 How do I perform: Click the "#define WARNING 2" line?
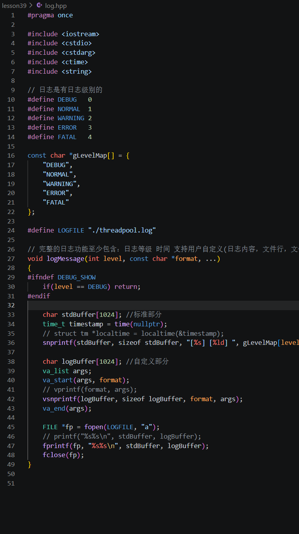pos(60,118)
